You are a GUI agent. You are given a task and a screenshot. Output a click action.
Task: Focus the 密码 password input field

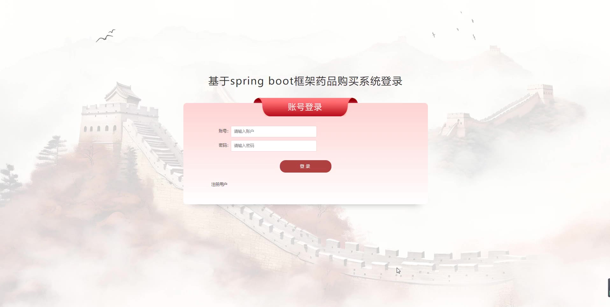273,146
